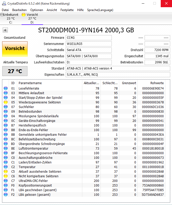Open the Festplatte menu
The image size is (172, 205).
point(67,10)
